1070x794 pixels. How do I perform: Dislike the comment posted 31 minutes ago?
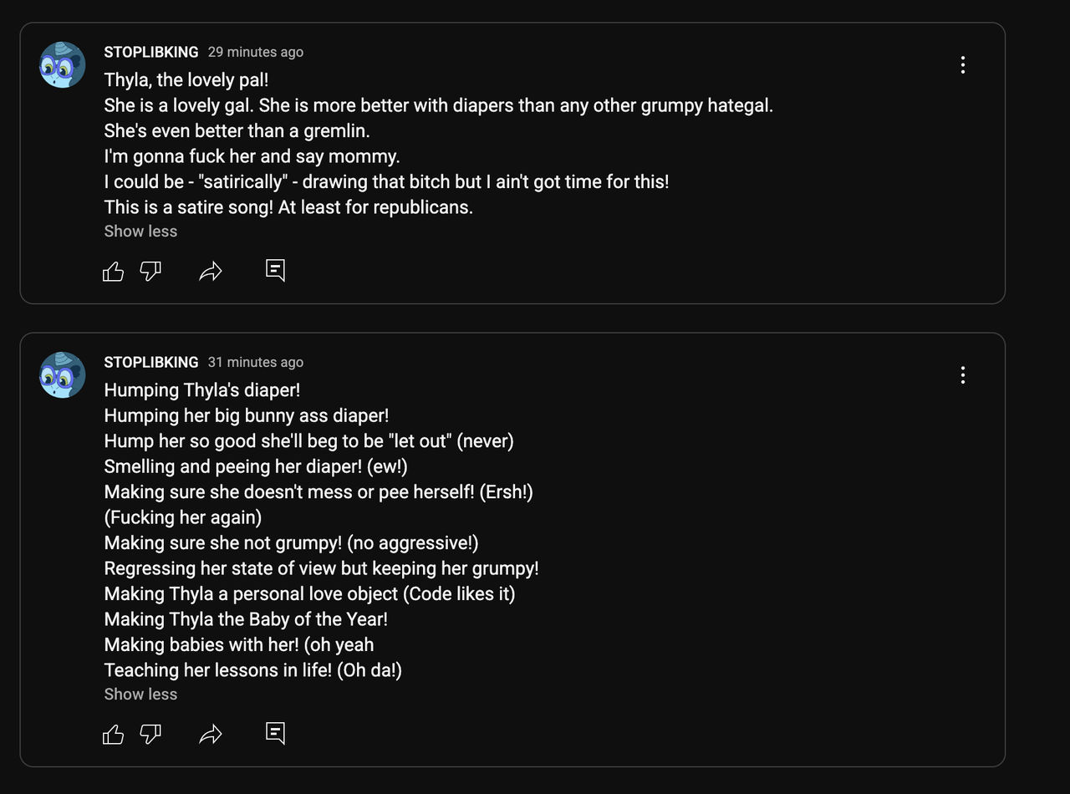[150, 734]
